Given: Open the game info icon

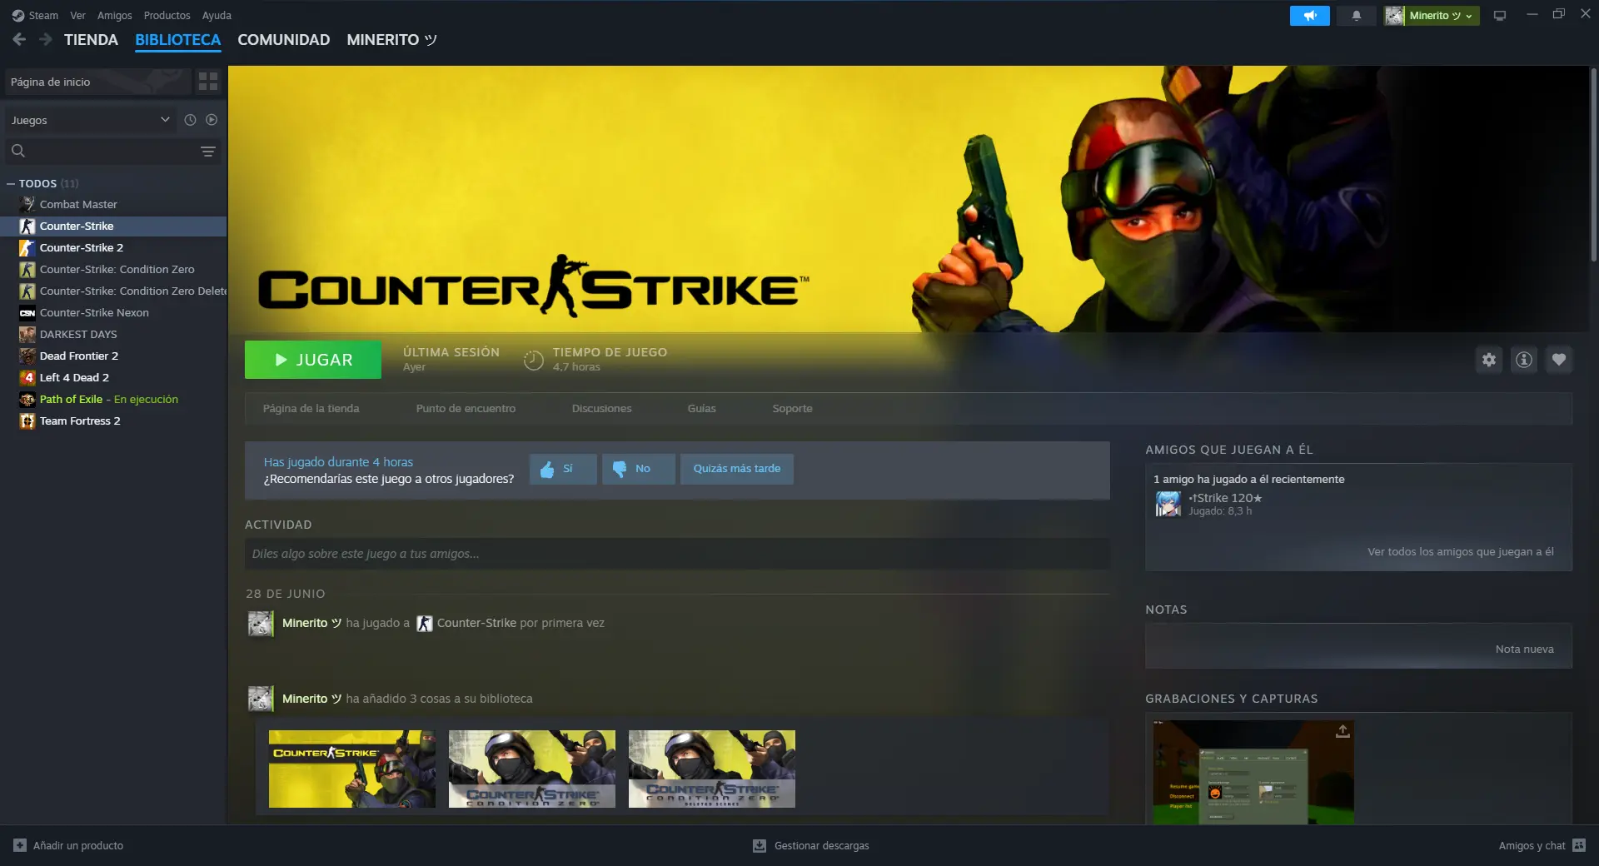Looking at the screenshot, I should click(x=1523, y=360).
